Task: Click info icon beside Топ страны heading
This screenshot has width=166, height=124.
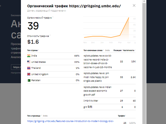Action: [x=38, y=50]
